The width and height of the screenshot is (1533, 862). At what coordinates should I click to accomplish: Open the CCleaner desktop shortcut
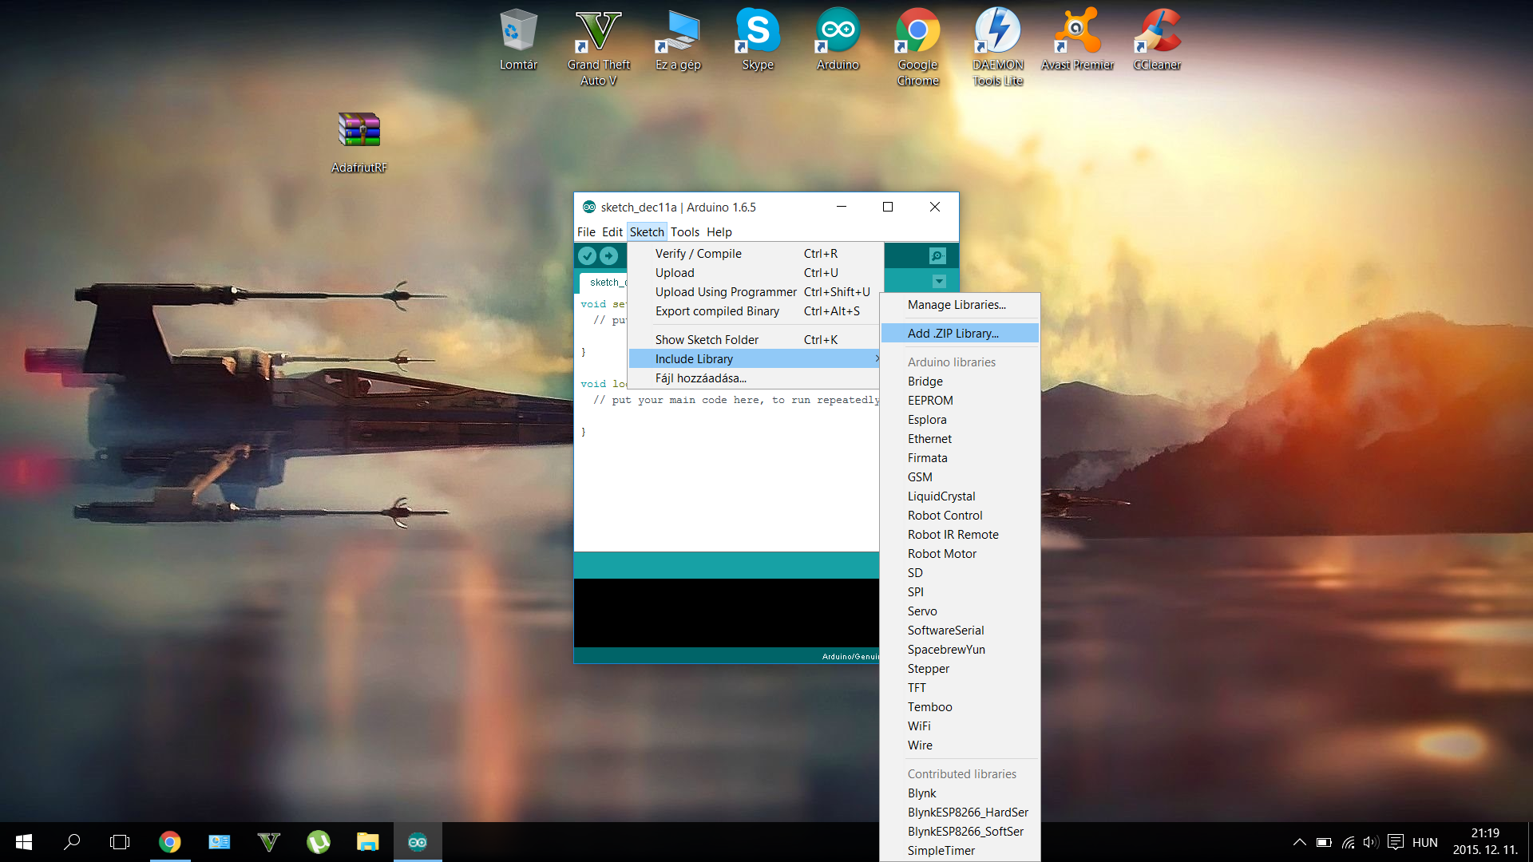tap(1157, 40)
